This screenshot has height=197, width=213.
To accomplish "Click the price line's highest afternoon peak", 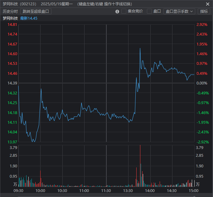I will (140, 49).
